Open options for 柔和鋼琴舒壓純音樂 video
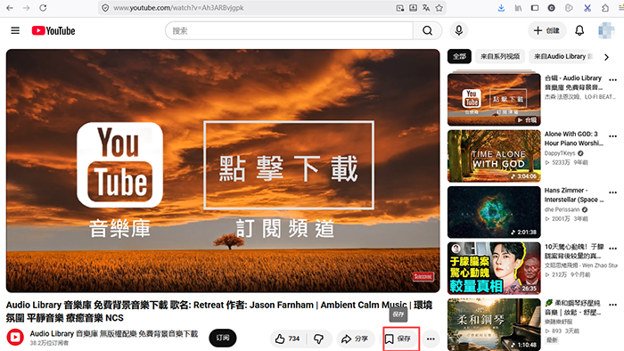The image size is (624, 351). 613,305
